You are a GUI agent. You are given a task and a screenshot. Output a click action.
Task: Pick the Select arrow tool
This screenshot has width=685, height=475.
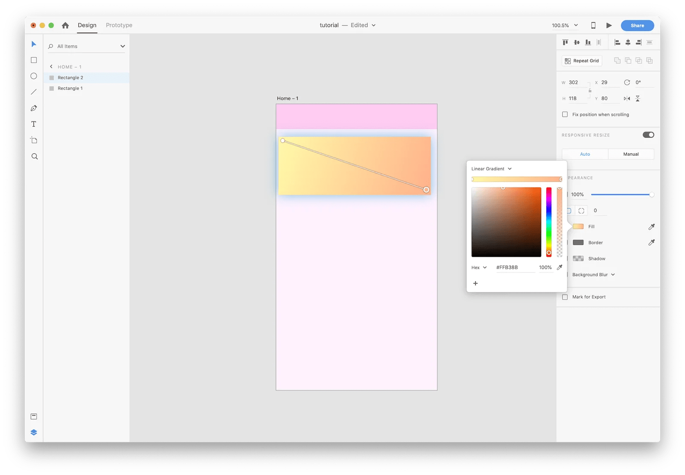click(x=34, y=44)
